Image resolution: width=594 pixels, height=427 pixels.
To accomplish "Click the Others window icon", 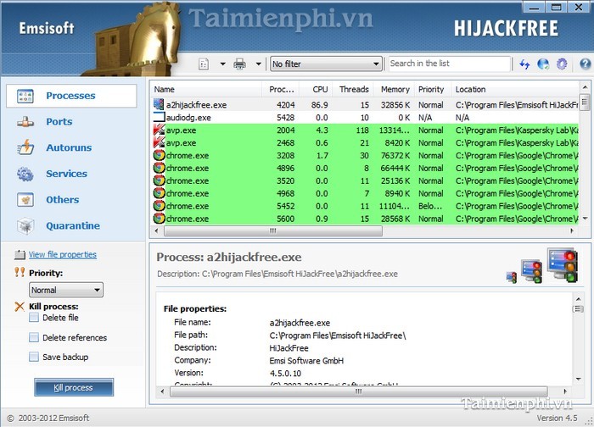I will [x=25, y=200].
